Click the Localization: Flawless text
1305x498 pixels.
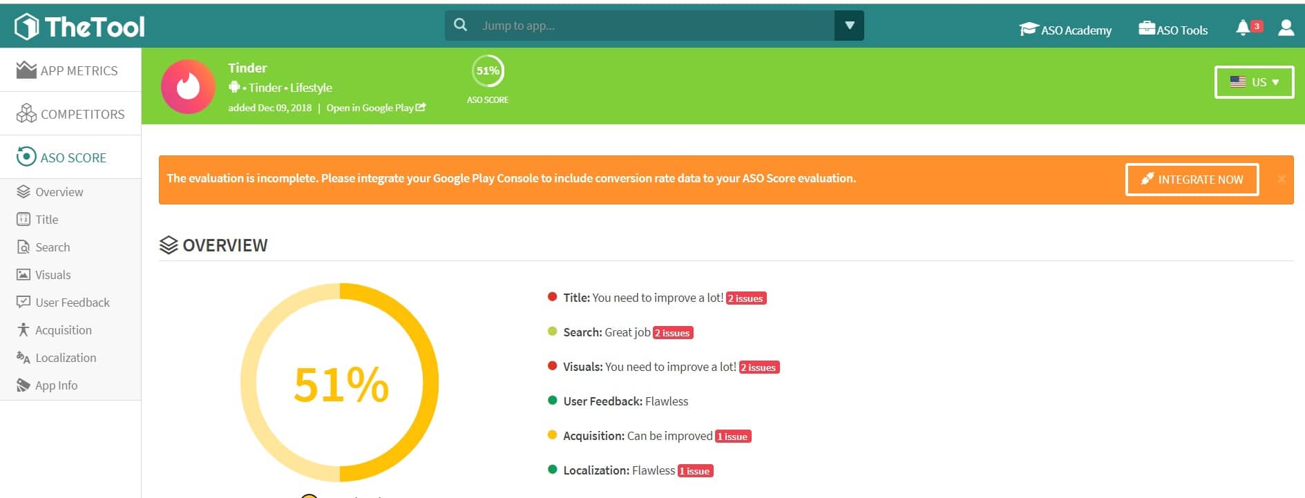619,470
